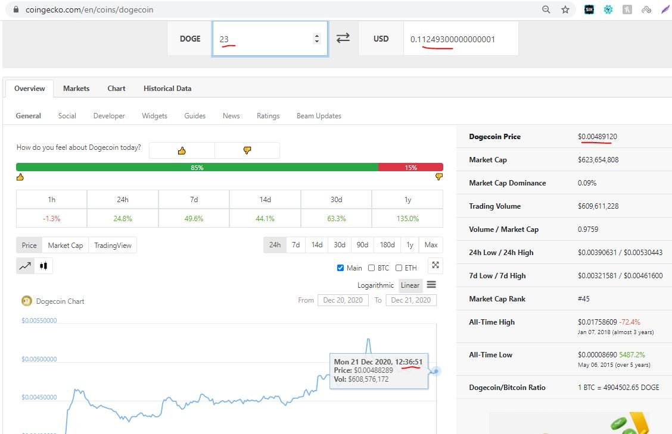Open the chart hamburger export menu
The width and height of the screenshot is (672, 434).
pos(431,285)
